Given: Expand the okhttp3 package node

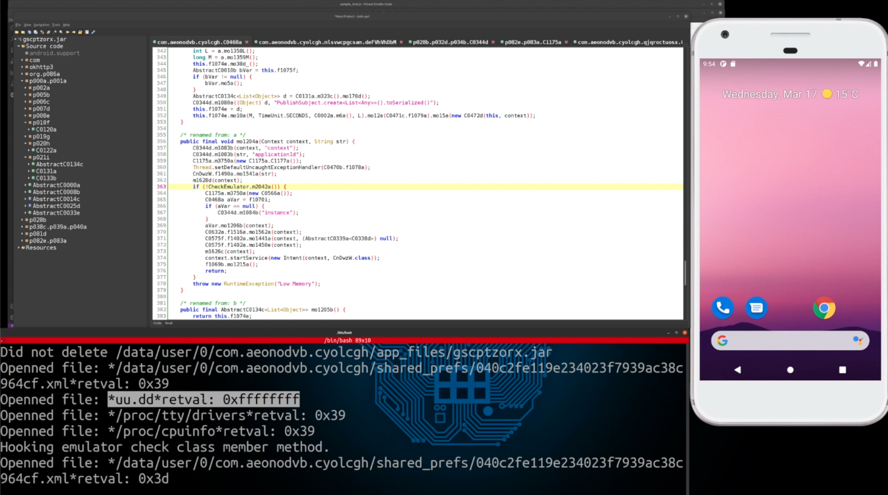Looking at the screenshot, I should [x=22, y=67].
